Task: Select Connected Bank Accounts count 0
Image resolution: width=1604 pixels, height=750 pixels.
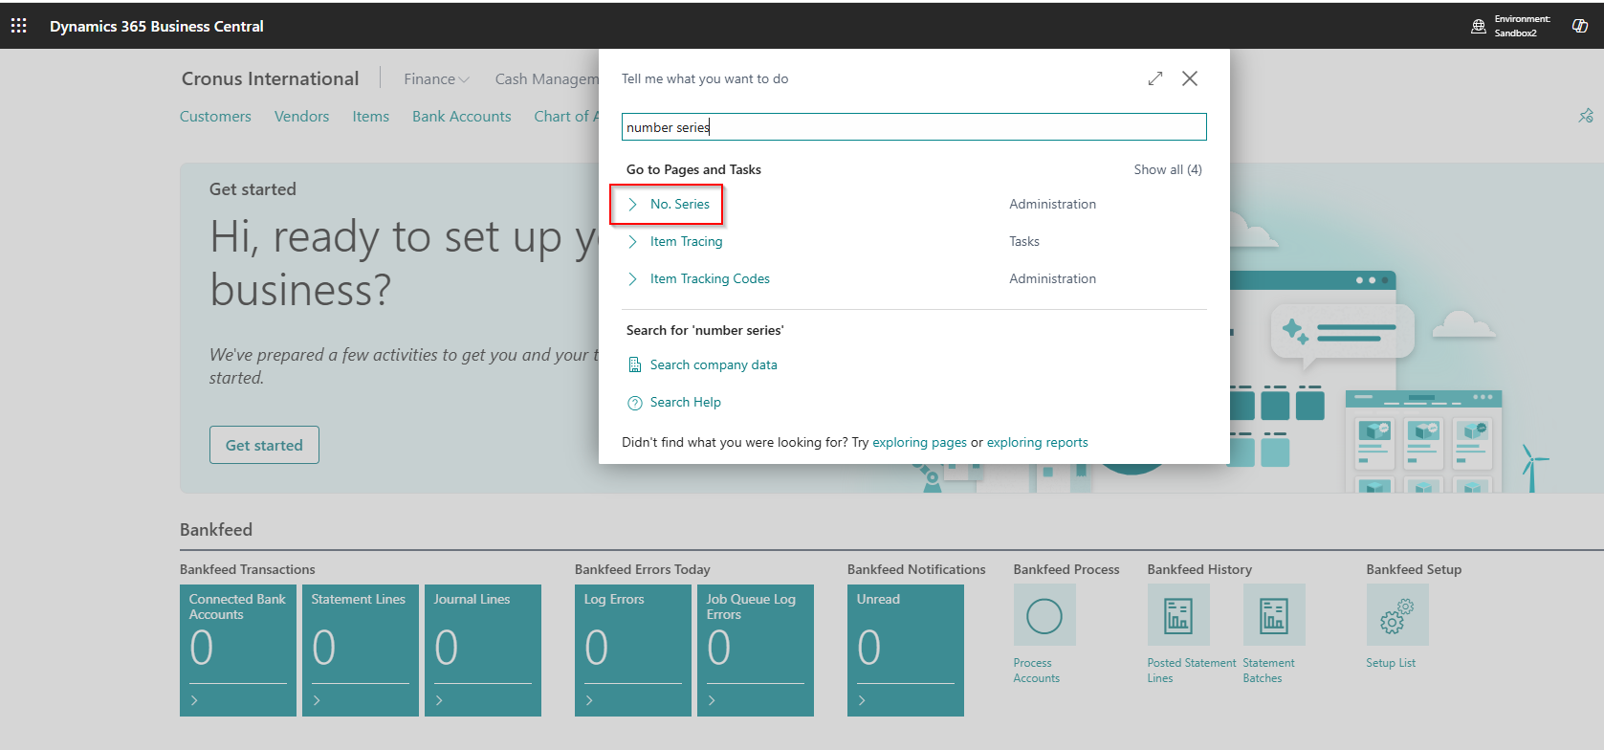Action: coord(202,648)
